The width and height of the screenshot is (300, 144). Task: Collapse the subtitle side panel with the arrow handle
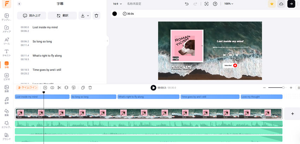coord(107,41)
